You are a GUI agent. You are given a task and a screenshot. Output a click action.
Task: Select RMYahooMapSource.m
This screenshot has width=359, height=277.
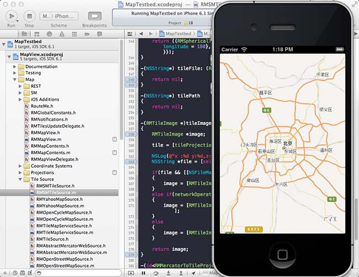pyautogui.click(x=60, y=206)
